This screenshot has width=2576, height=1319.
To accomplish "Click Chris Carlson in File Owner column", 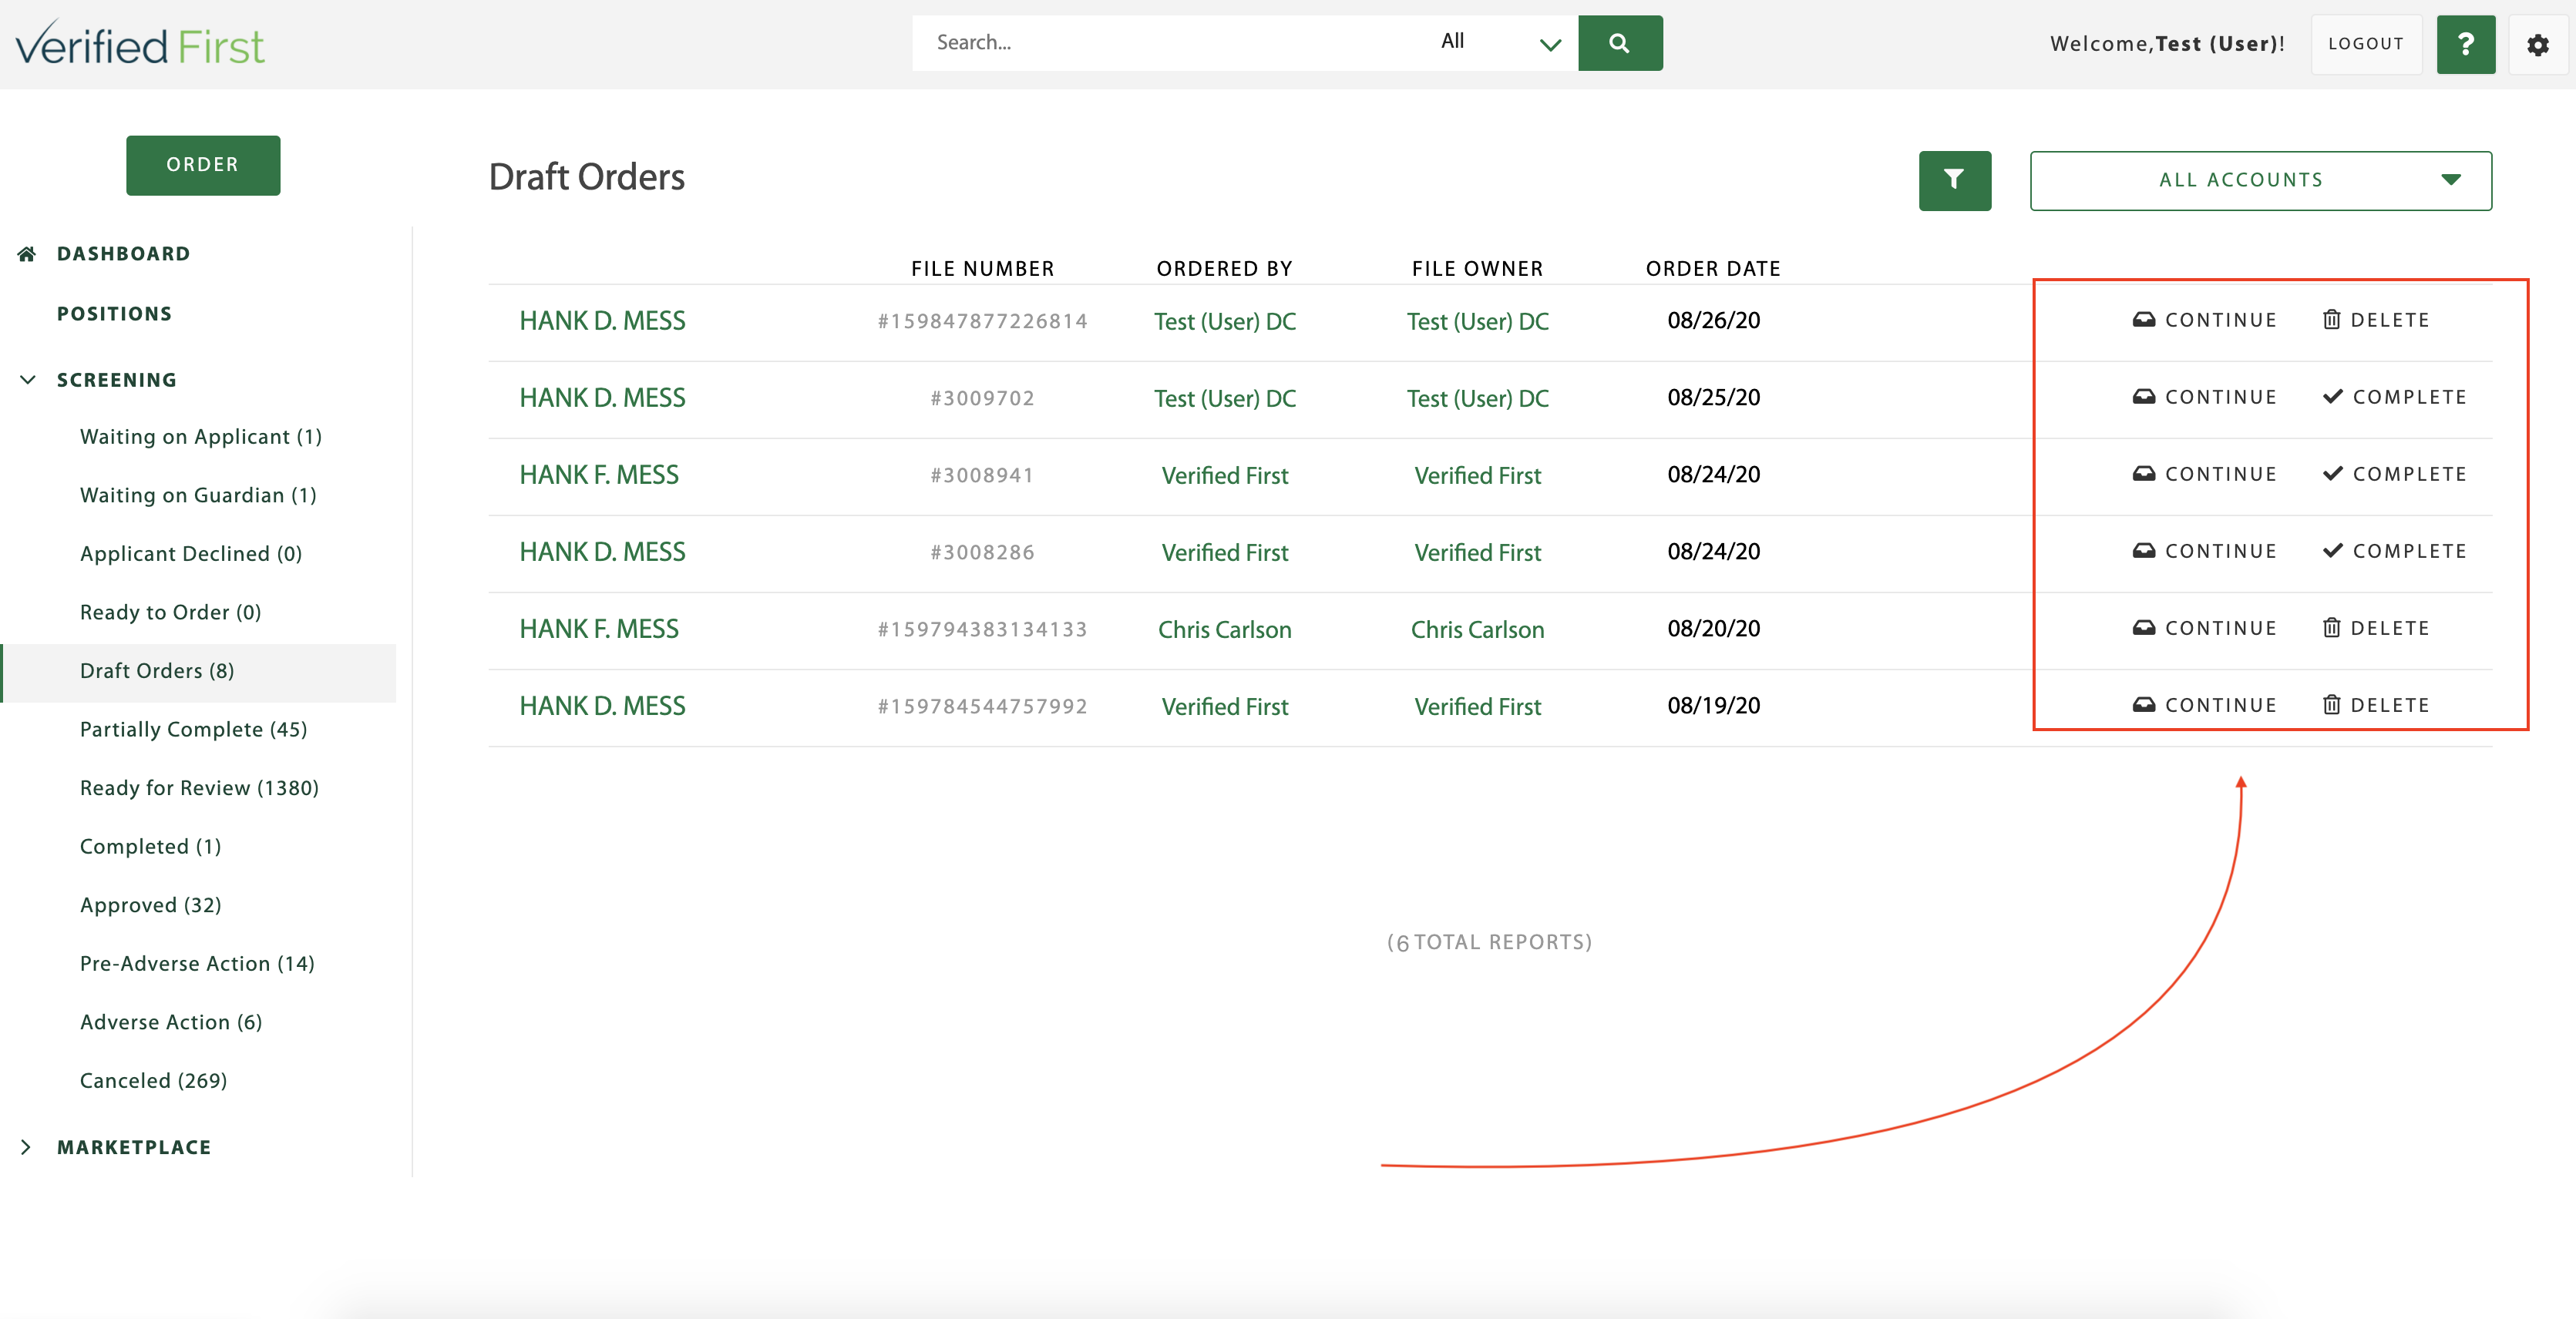I will click(1477, 629).
